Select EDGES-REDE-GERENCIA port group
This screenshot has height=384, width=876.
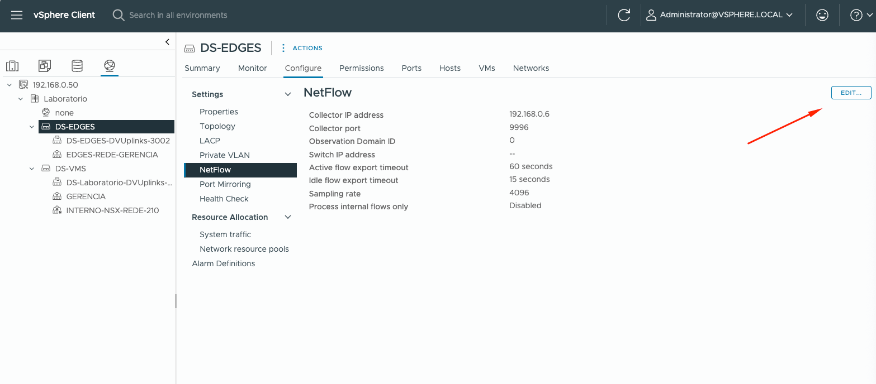coord(112,155)
